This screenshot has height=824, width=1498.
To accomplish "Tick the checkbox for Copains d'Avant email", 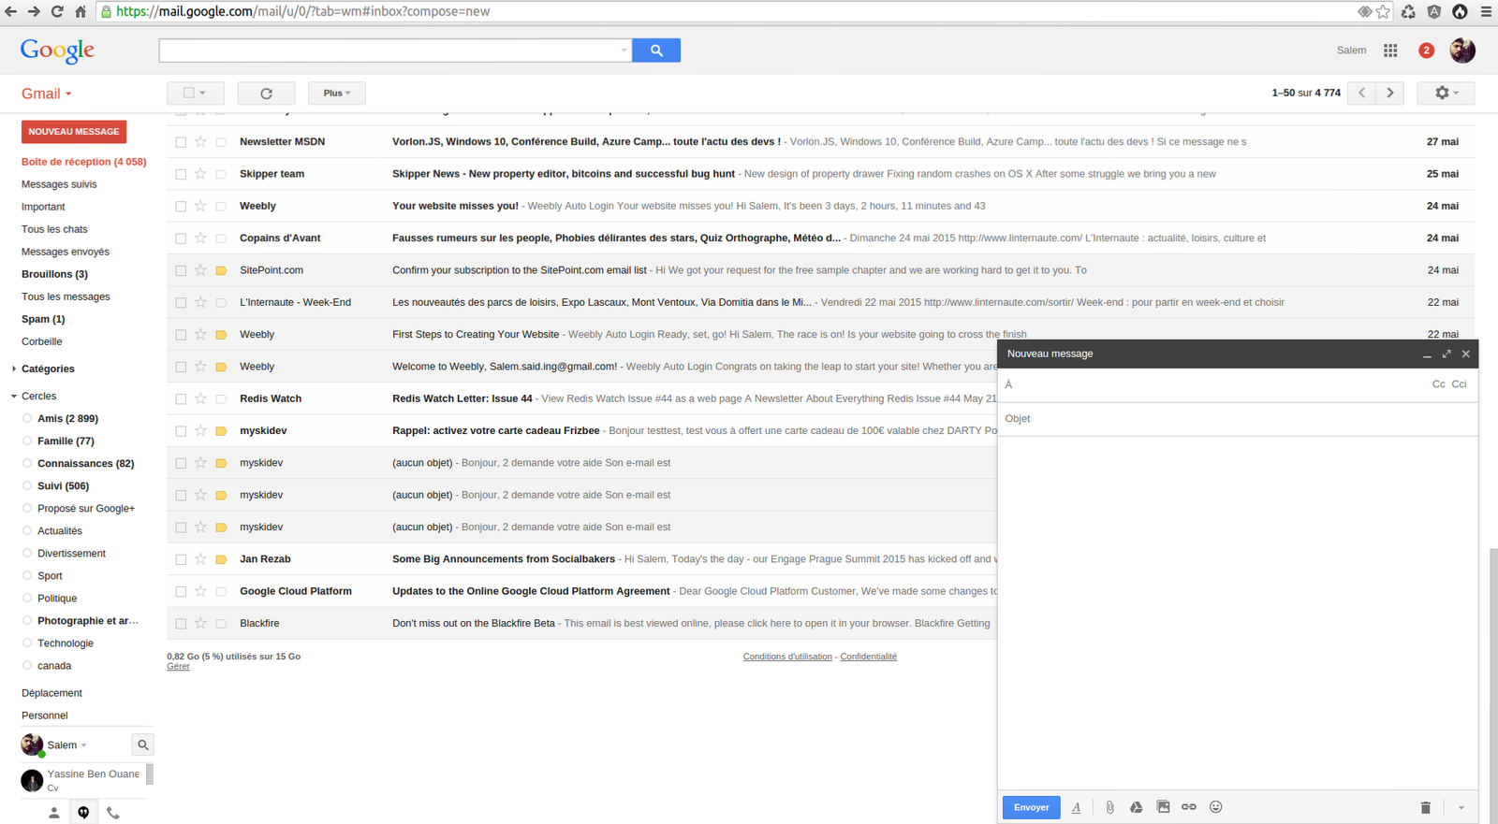I will point(181,239).
